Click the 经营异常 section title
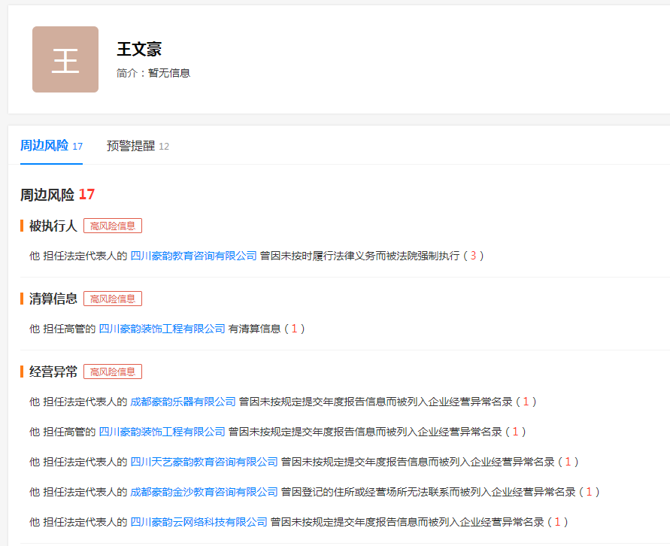The image size is (670, 546). tap(53, 372)
